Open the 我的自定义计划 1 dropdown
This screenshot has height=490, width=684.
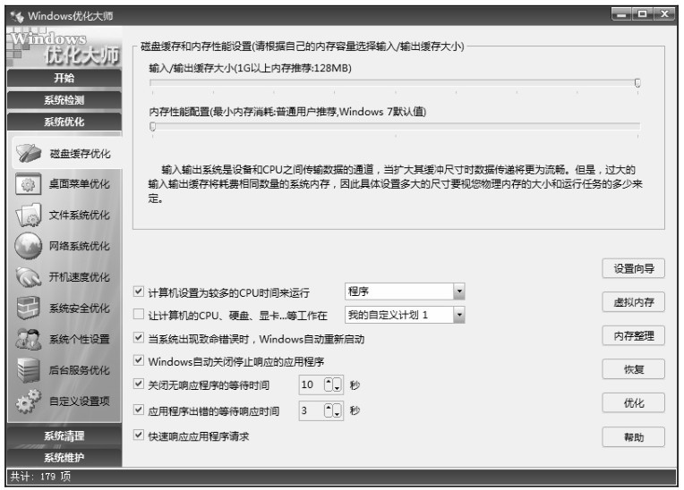coord(459,315)
